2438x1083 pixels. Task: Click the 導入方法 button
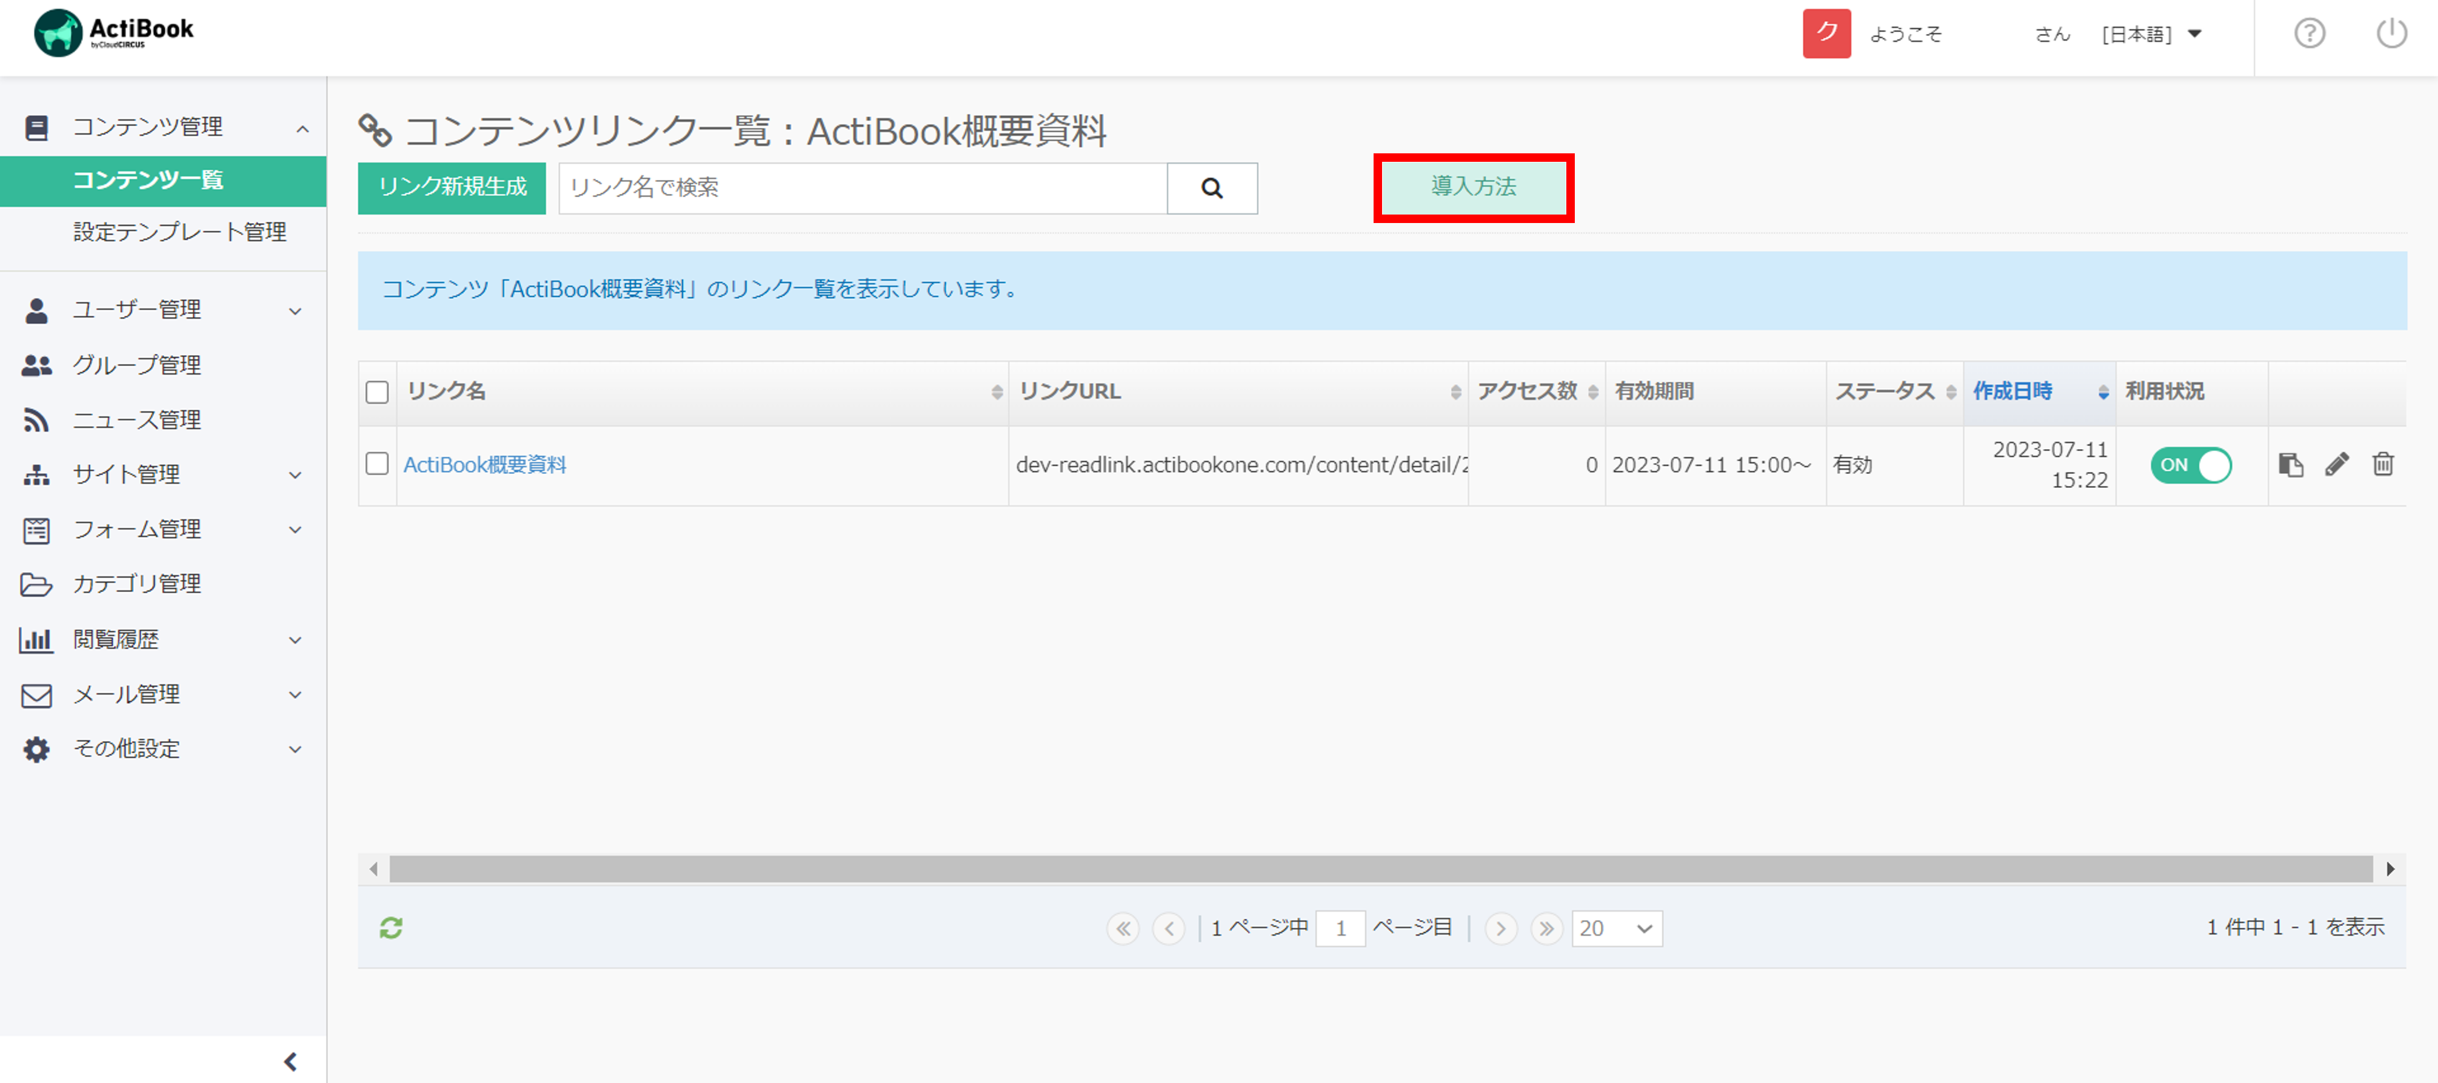click(1474, 187)
